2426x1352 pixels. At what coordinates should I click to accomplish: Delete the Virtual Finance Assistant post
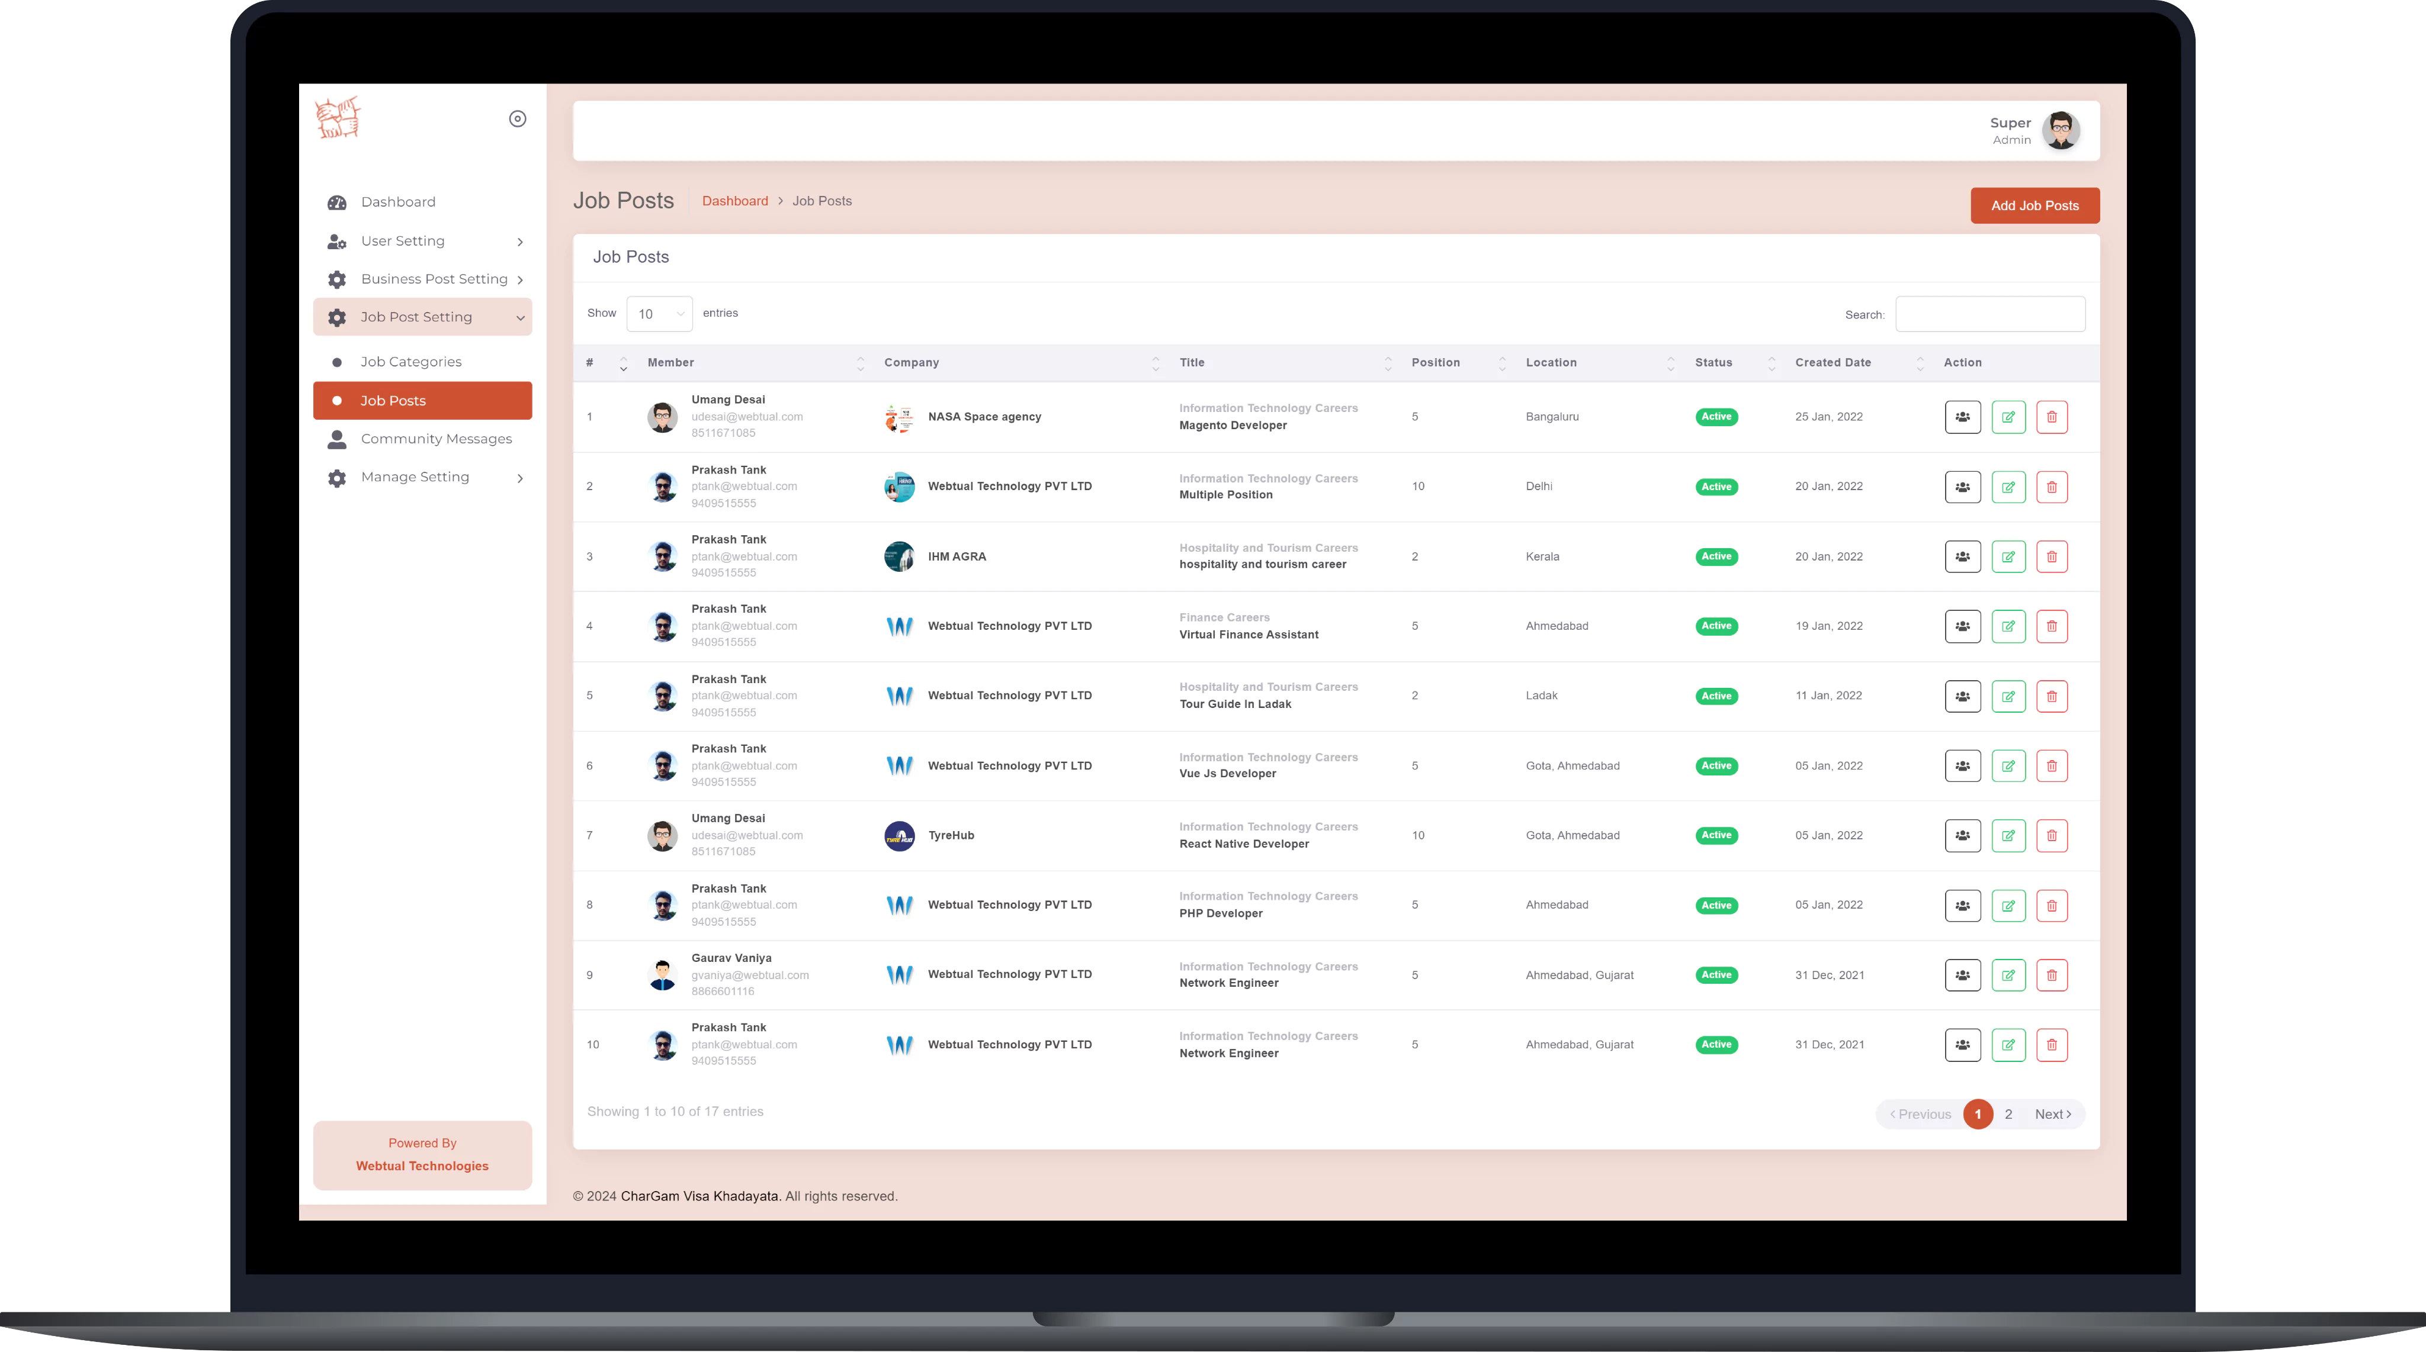point(2051,626)
